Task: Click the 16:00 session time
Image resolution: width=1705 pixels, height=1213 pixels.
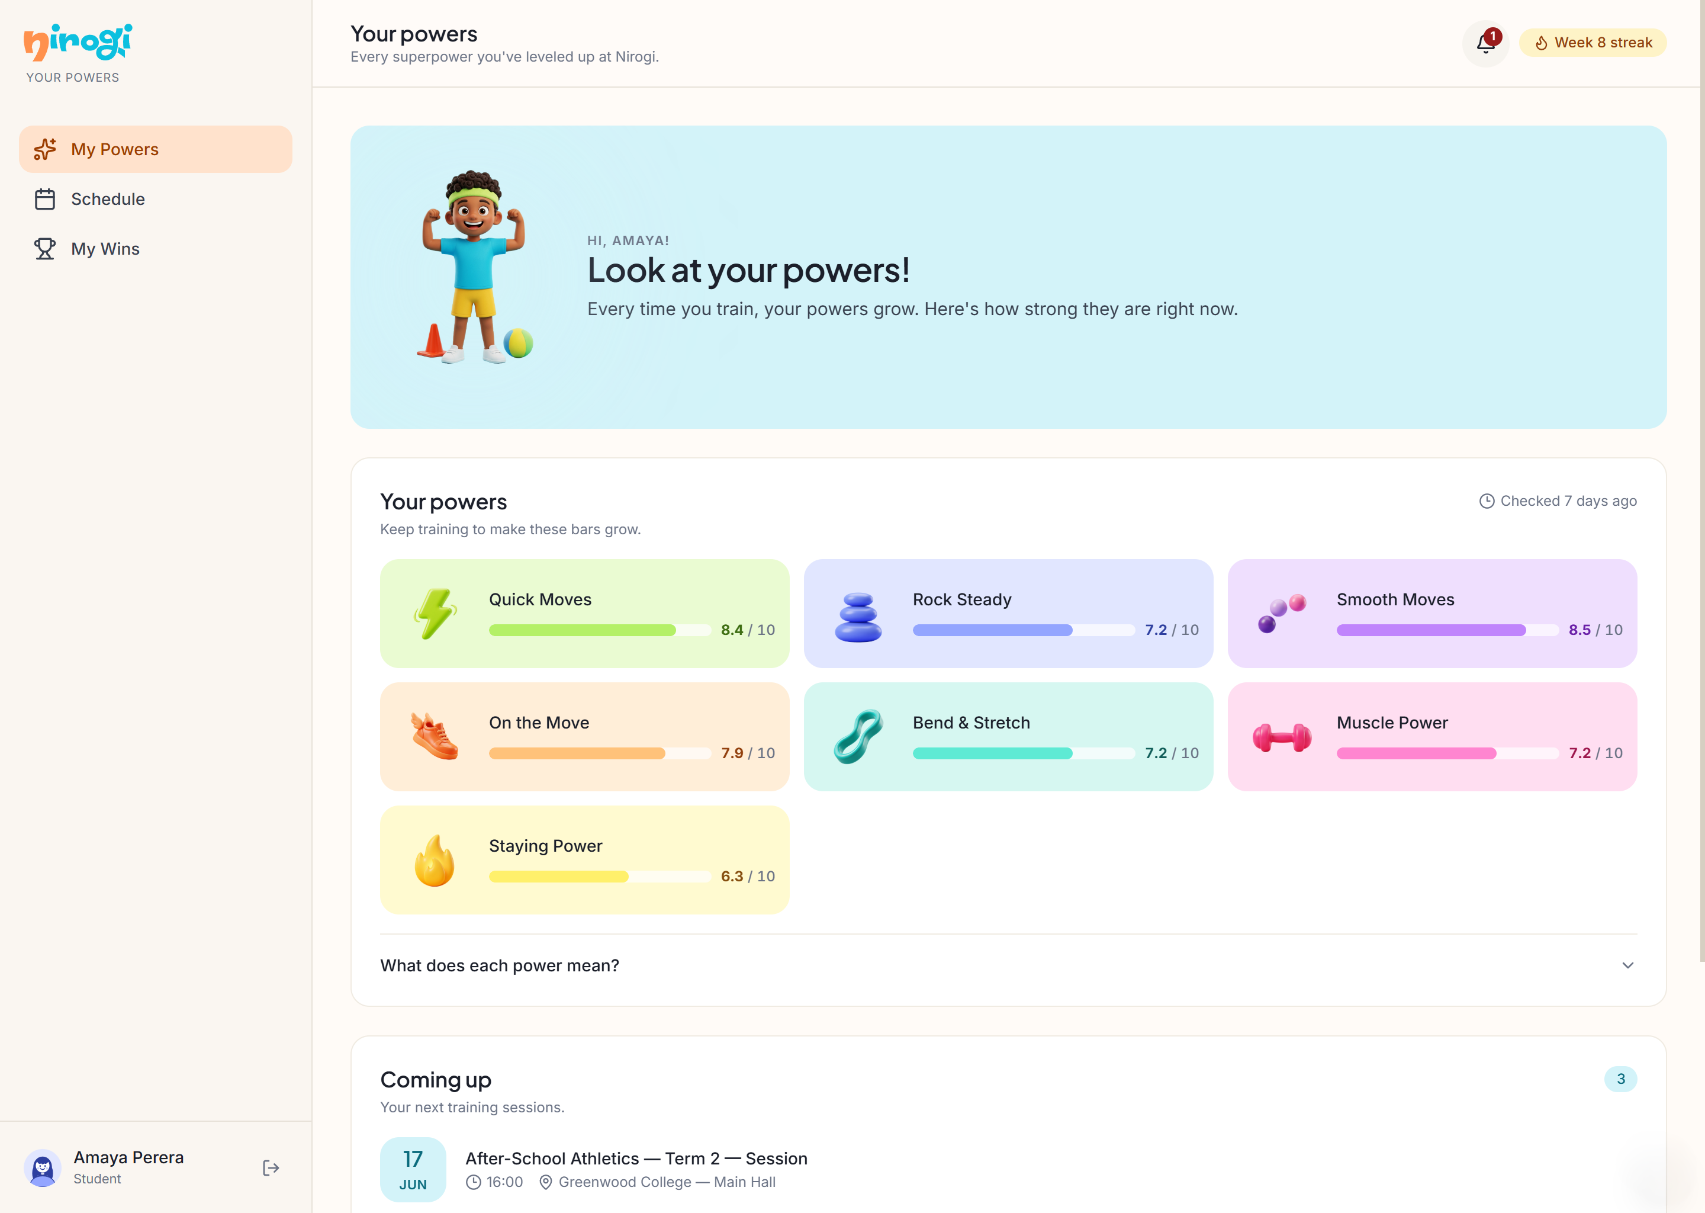Action: (x=504, y=1182)
